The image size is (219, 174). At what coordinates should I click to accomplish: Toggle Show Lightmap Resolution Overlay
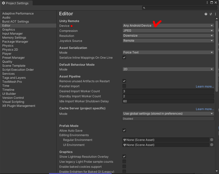(x=124, y=156)
